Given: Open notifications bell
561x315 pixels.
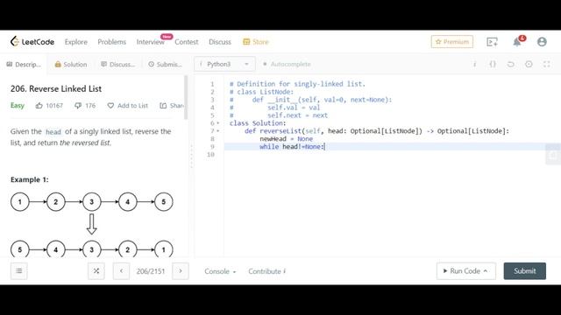Looking at the screenshot, I should (517, 42).
